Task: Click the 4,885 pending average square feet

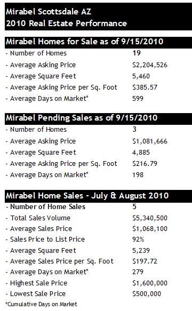Action: pos(141,153)
